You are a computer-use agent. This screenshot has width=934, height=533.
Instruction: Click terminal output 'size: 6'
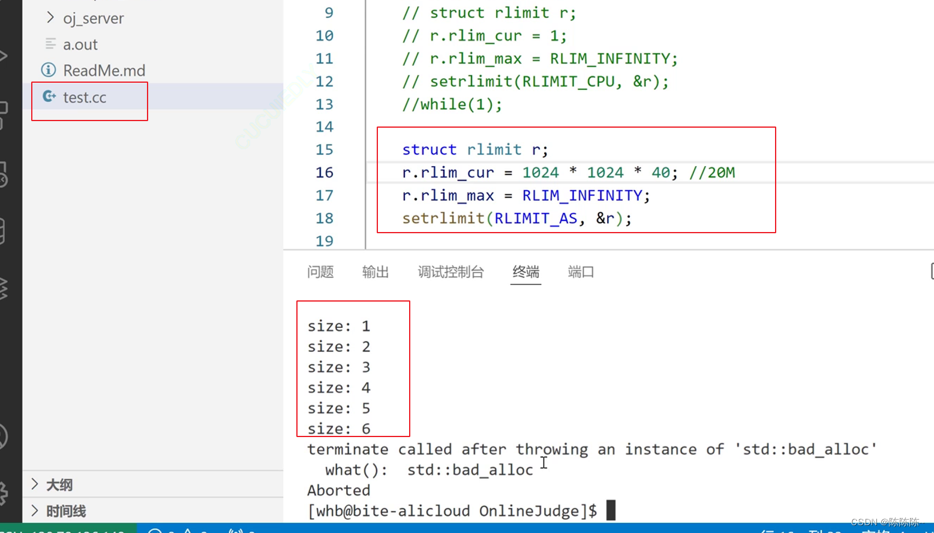(x=339, y=429)
